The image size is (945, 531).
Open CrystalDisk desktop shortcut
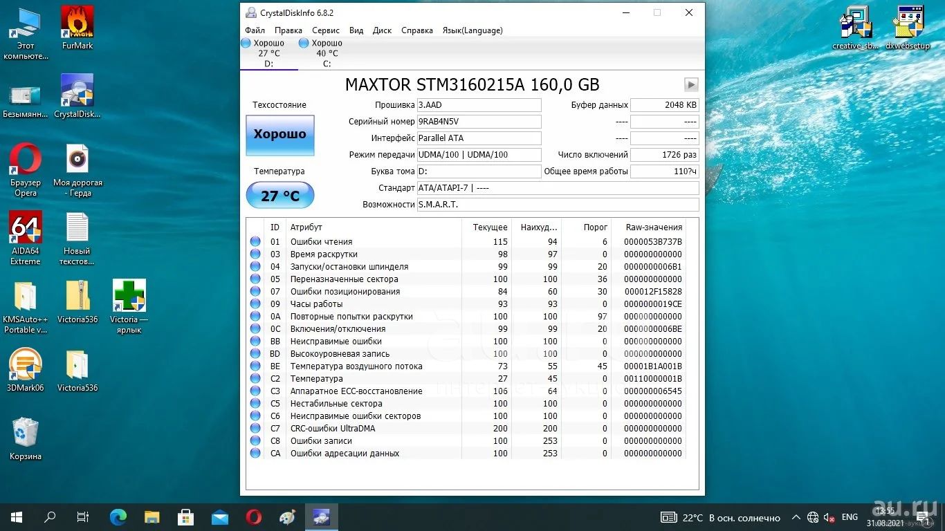77,96
